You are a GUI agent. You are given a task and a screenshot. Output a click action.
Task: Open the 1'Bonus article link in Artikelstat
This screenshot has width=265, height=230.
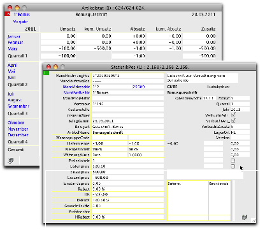[x=22, y=15]
